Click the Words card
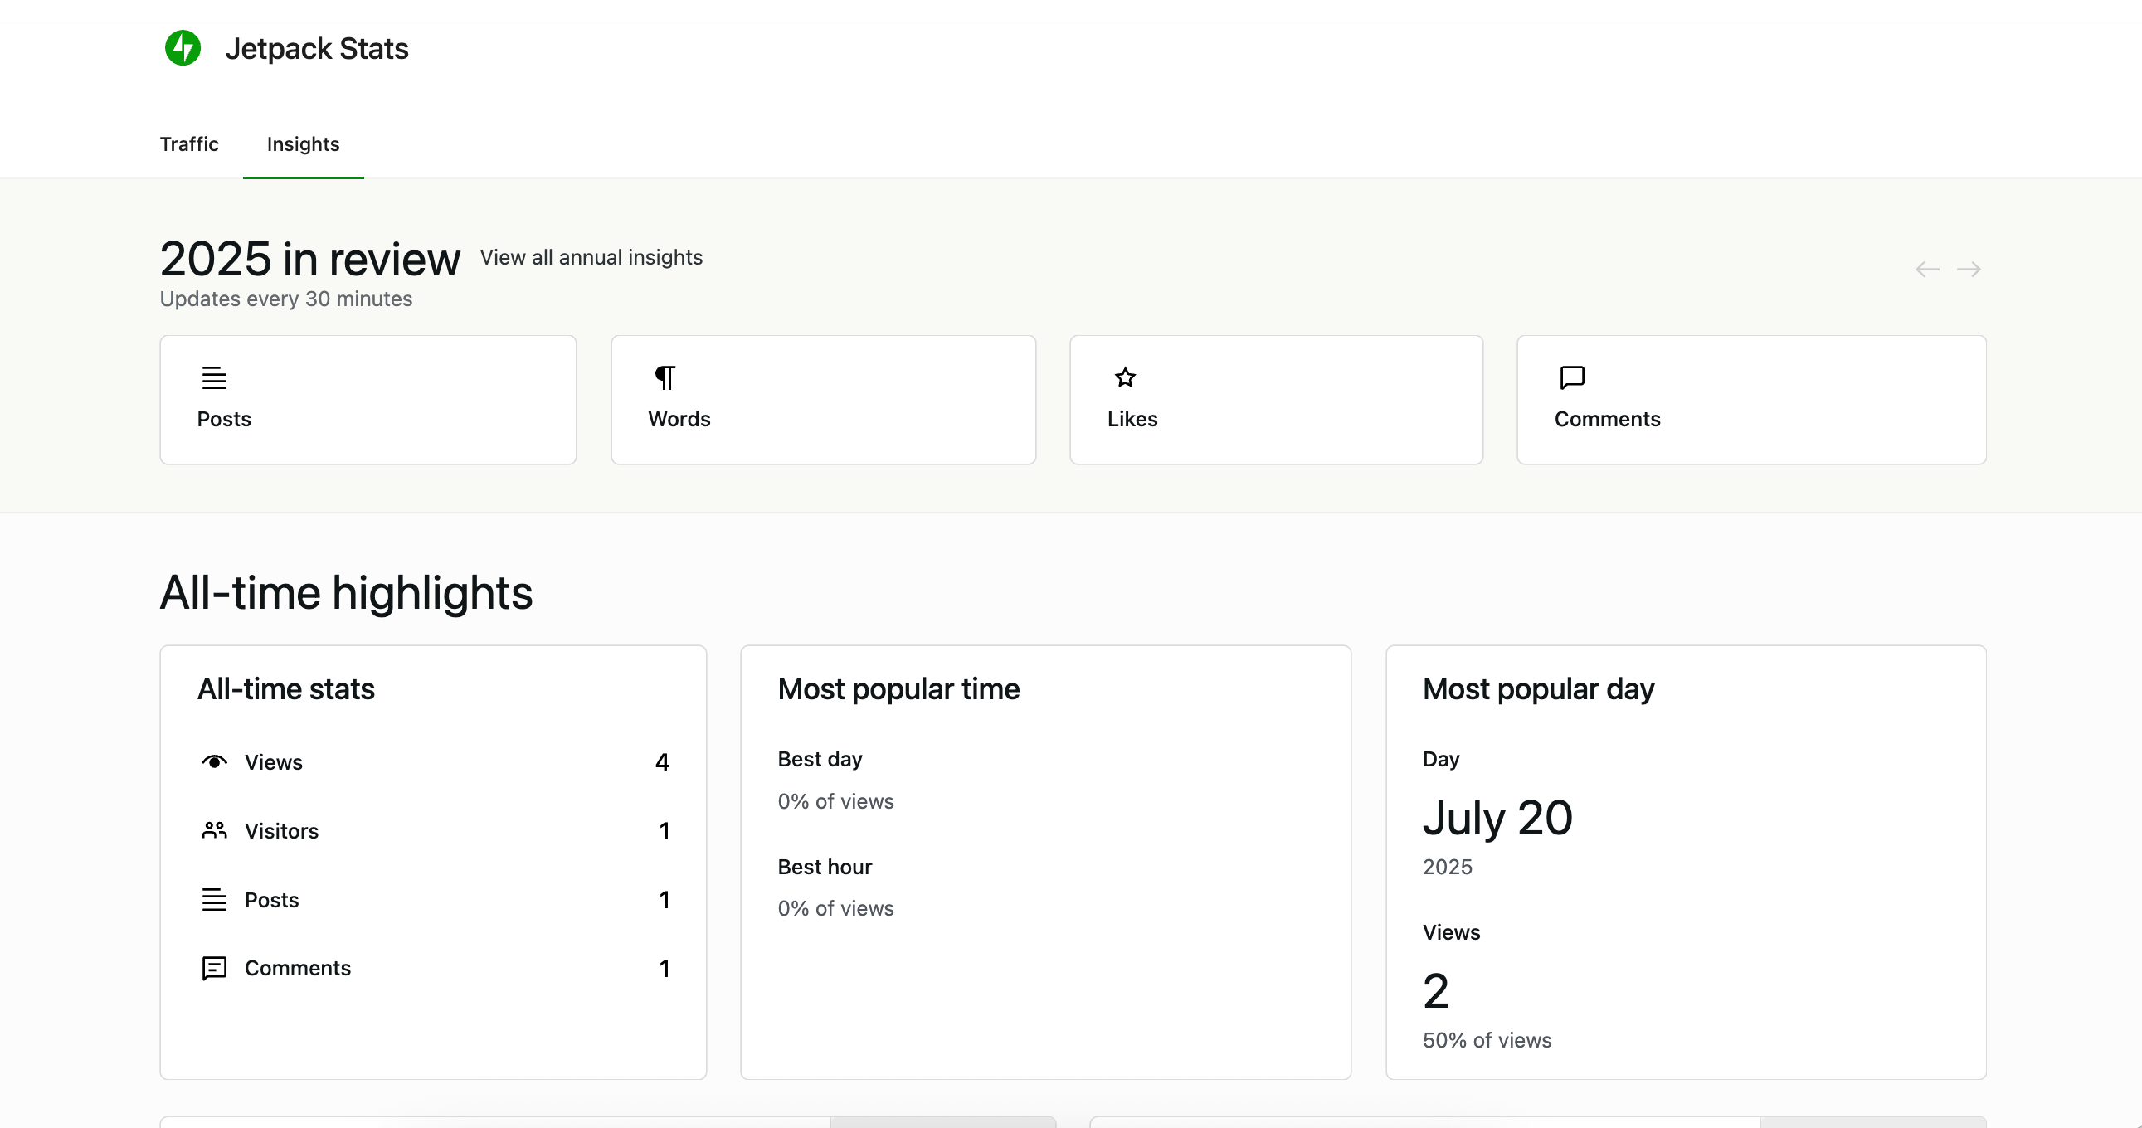This screenshot has height=1128, width=2142. pos(823,400)
